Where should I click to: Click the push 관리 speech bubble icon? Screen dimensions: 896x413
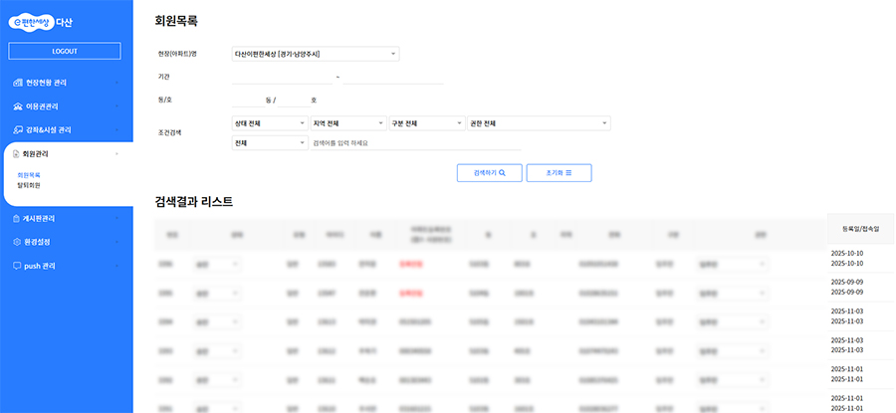(x=17, y=266)
